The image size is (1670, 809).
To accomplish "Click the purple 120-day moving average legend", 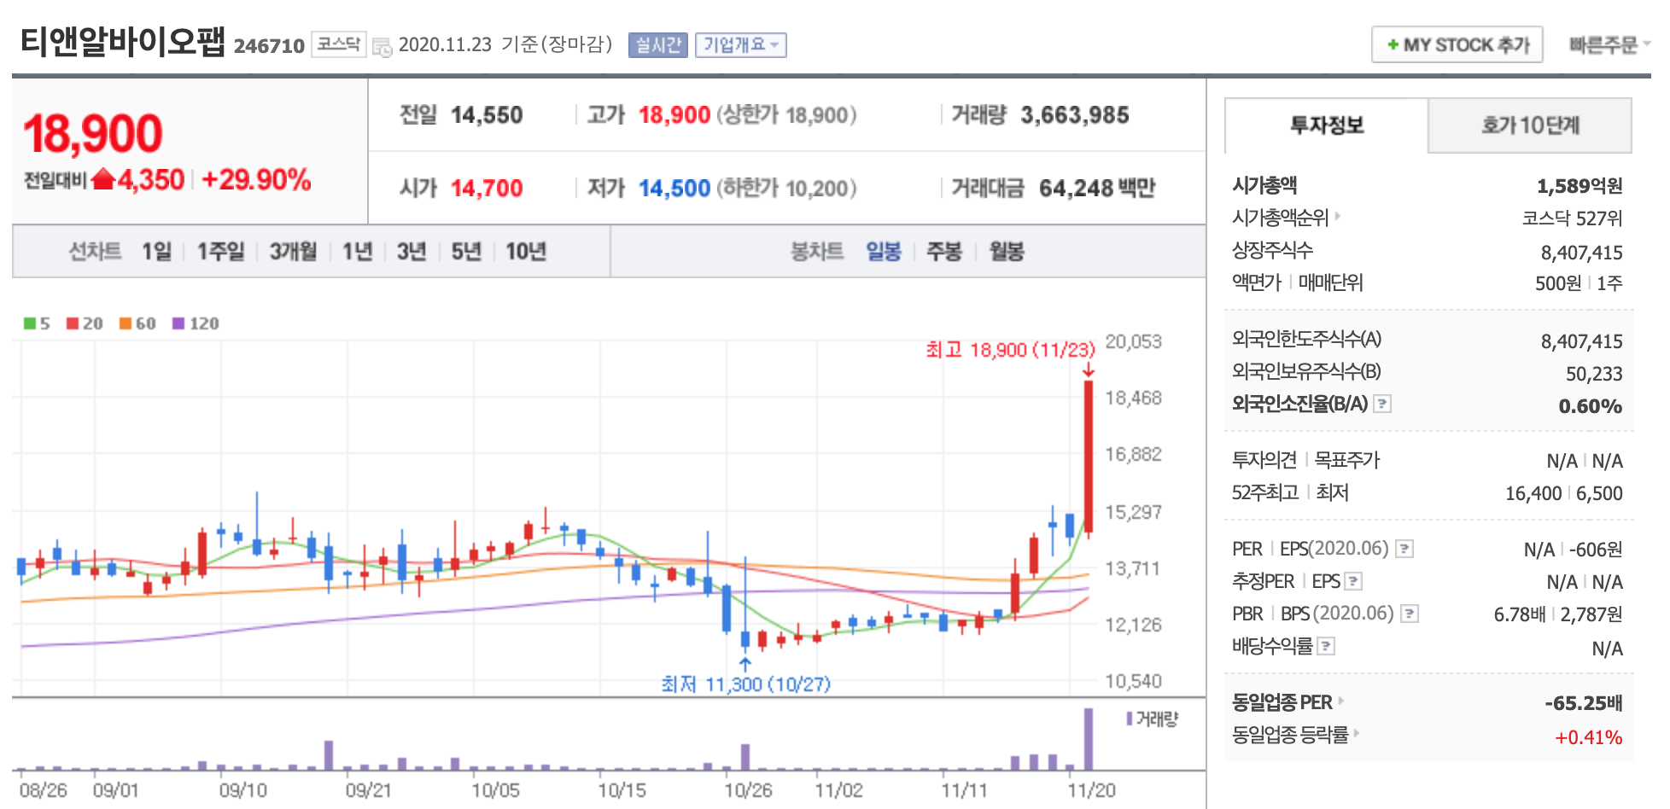I will (x=196, y=323).
